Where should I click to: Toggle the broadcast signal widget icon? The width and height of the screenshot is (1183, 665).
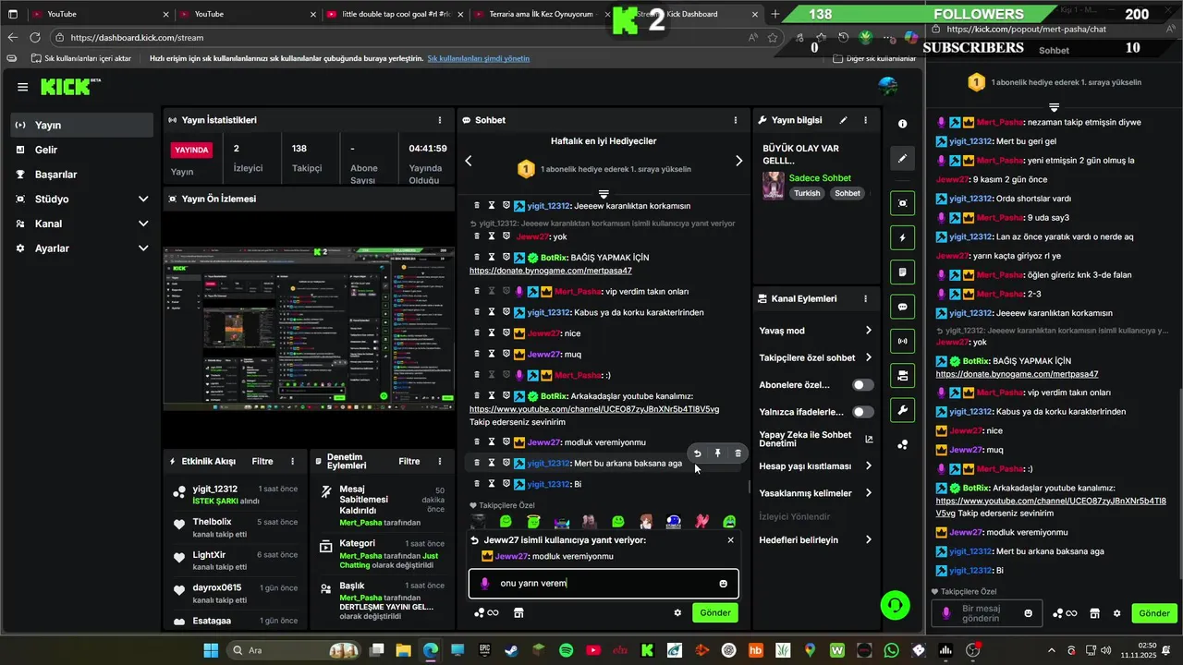[903, 342]
